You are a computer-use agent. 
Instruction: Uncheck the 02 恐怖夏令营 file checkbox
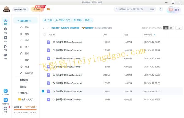click(43, 91)
